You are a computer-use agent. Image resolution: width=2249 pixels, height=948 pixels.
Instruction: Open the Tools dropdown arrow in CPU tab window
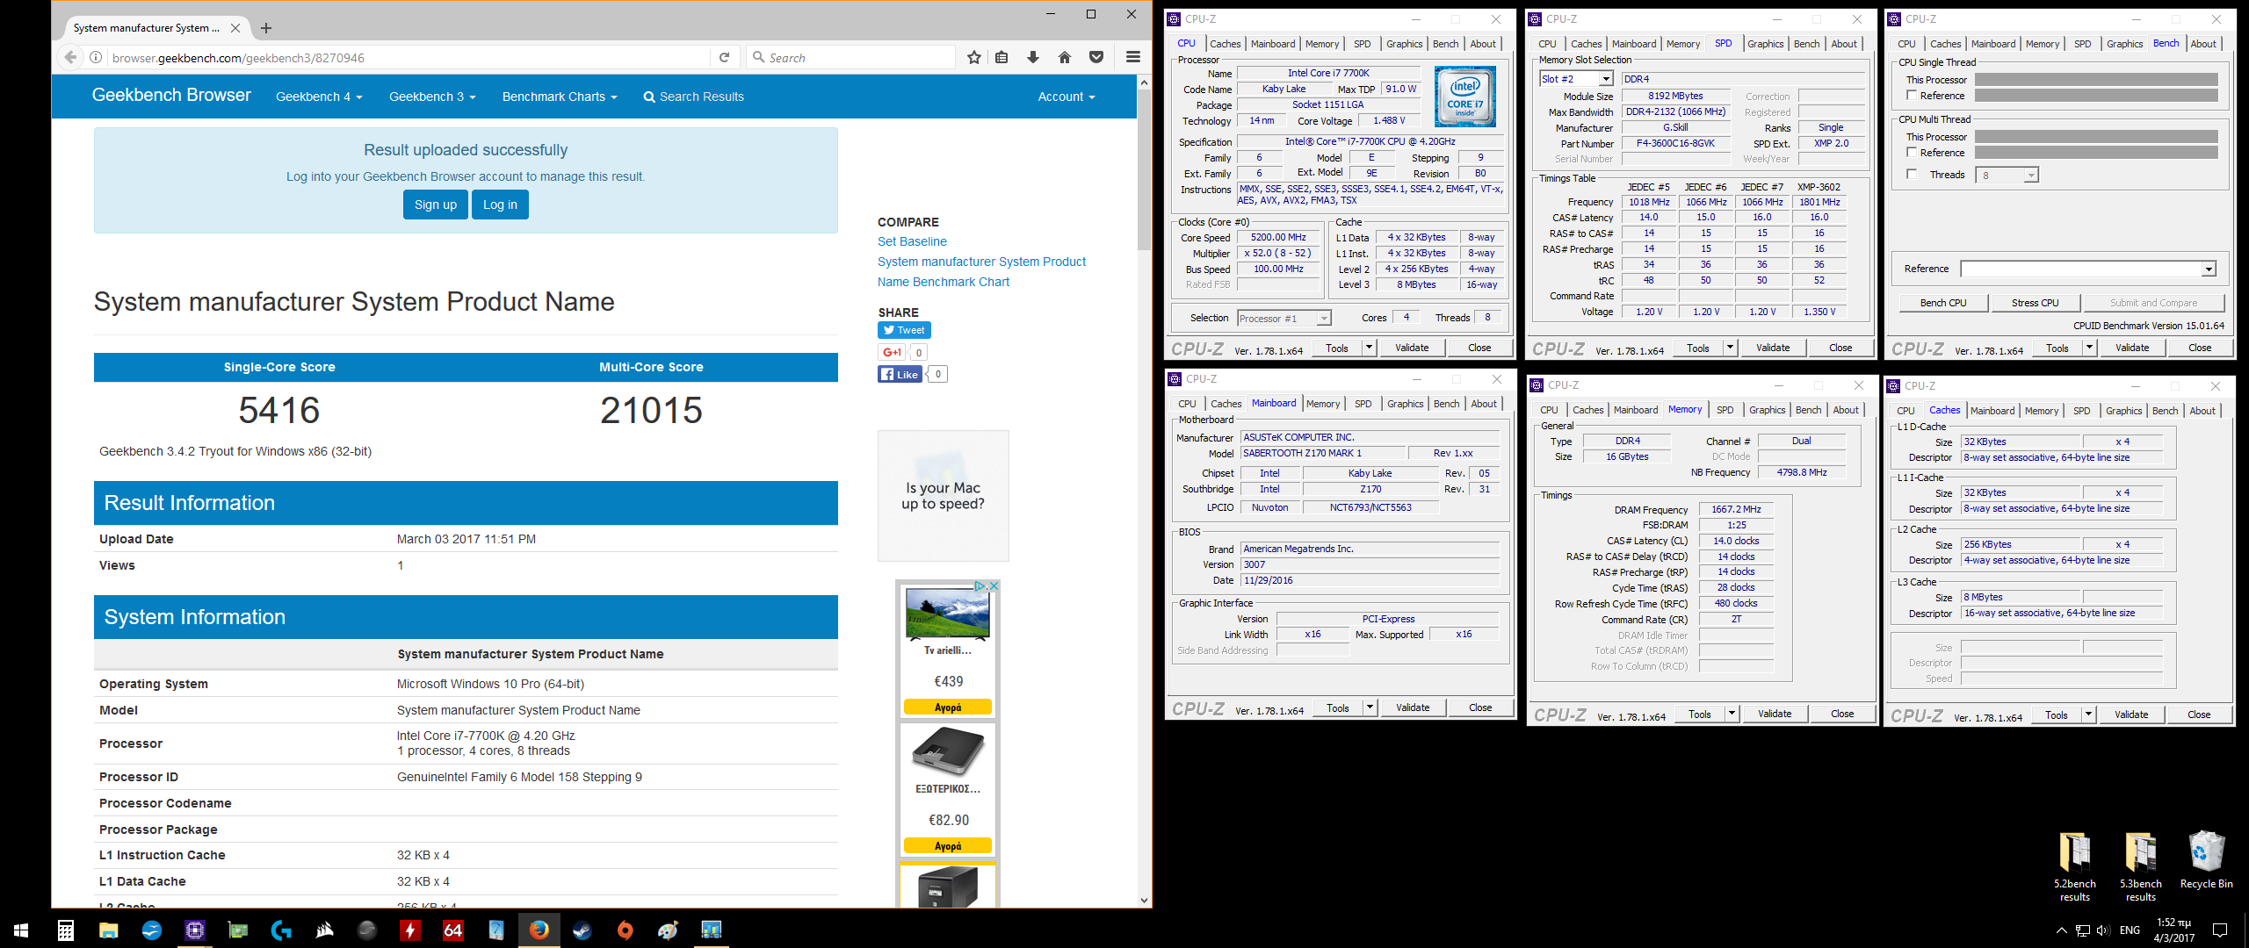tap(1369, 348)
